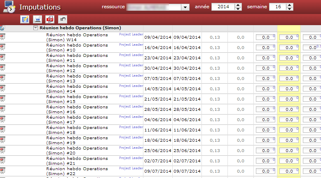Click the année 2014 input field
This screenshot has width=321, height=178.
pos(223,7)
